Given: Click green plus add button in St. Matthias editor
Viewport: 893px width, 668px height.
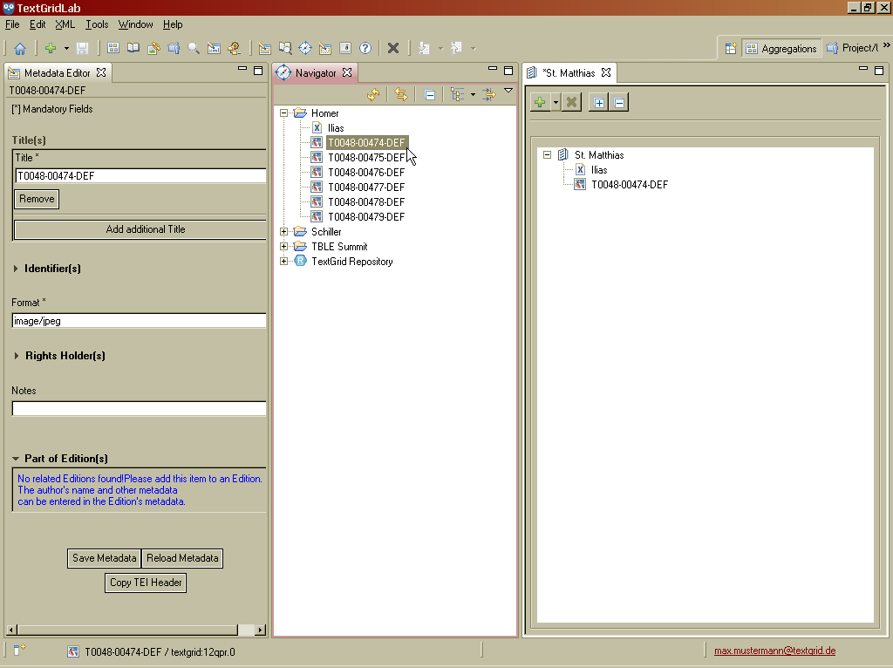Looking at the screenshot, I should (x=541, y=103).
